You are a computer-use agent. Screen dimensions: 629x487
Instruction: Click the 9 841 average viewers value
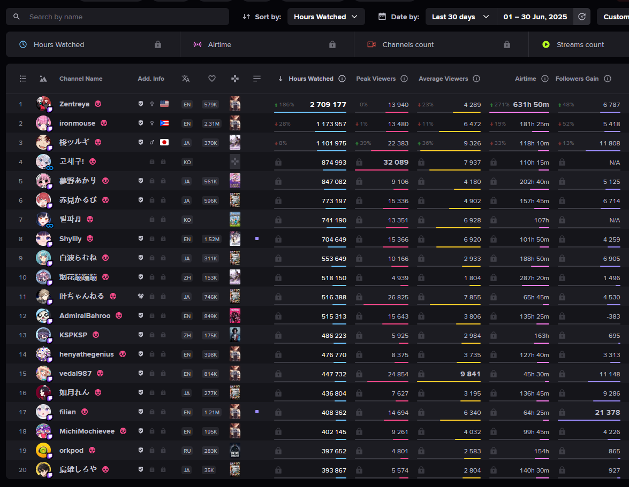pos(470,374)
